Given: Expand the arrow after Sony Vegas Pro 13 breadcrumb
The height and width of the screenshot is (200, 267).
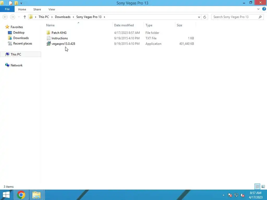Looking at the screenshot, I should point(104,17).
